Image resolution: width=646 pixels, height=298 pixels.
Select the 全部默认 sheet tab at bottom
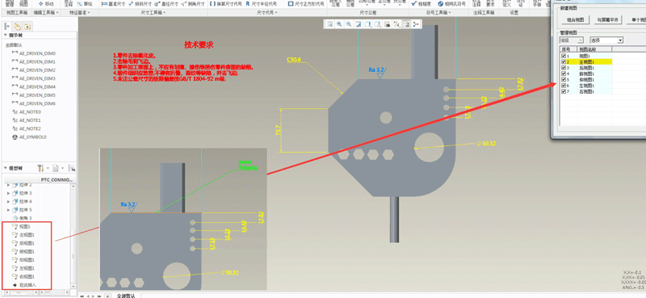(125, 296)
